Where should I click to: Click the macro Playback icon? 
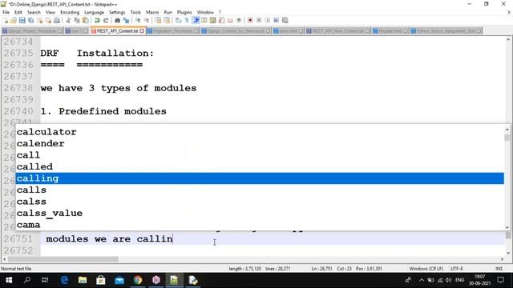pos(268,20)
